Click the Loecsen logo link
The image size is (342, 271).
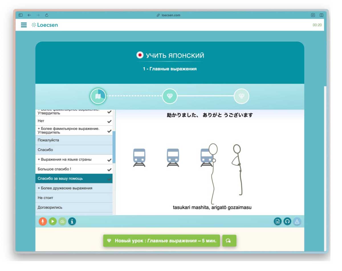tap(45, 25)
